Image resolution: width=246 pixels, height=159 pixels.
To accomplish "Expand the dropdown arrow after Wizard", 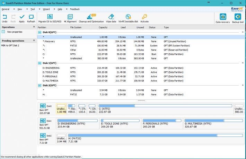I will (54, 9).
